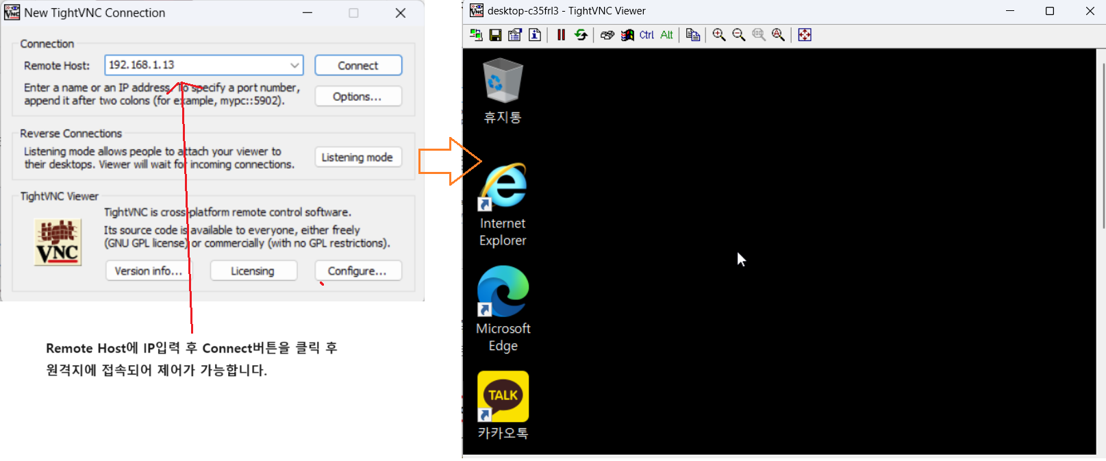Viewport: 1106px width, 461px height.
Task: Start Listening mode
Action: coord(358,157)
